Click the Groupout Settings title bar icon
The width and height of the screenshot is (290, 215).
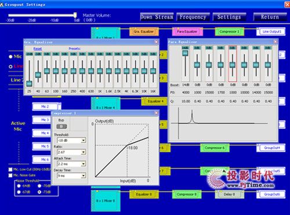tap(2, 4)
